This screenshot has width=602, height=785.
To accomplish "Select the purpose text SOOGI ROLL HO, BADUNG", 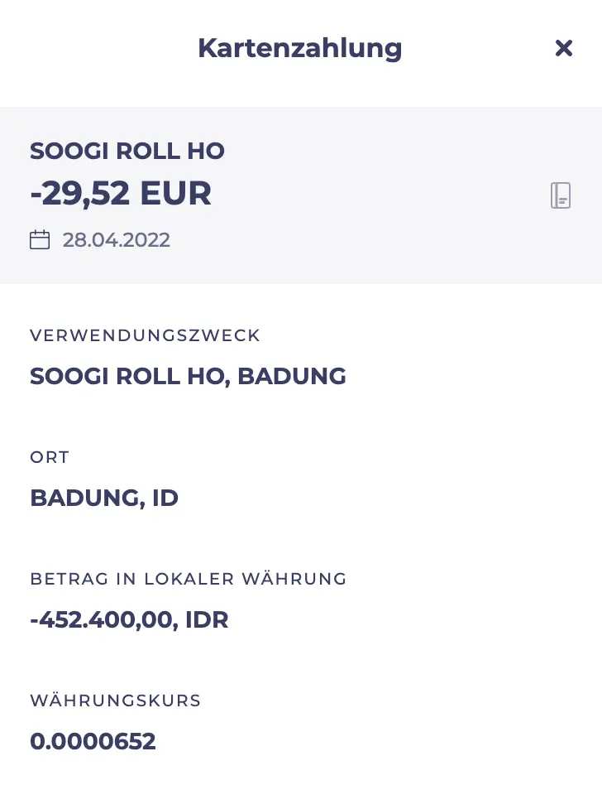I will 188,376.
